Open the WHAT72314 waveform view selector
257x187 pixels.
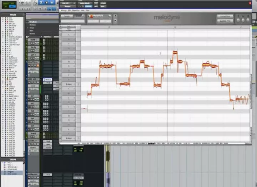(34, 69)
